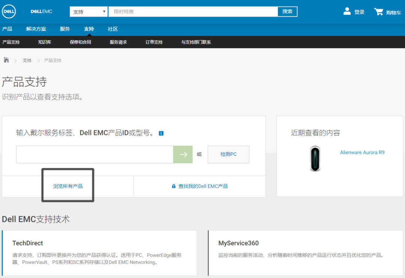The image size is (405, 278).
Task: Select the 产品支持 submenu tab
Action: pos(11,42)
